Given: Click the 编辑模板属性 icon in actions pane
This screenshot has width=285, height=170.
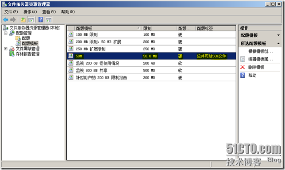Looking at the screenshot, I should coord(243,59).
